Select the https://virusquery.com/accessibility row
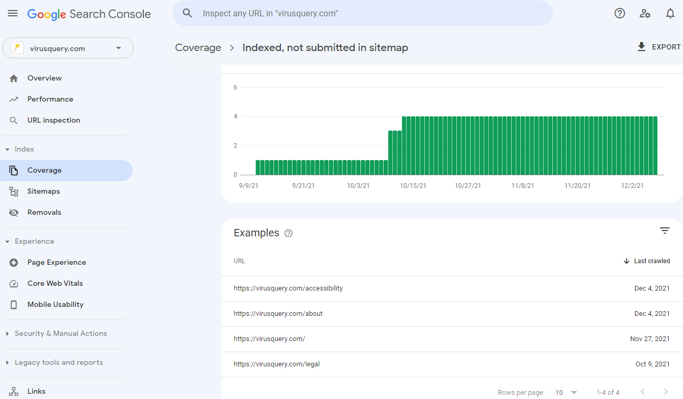683x399 pixels. (x=452, y=288)
